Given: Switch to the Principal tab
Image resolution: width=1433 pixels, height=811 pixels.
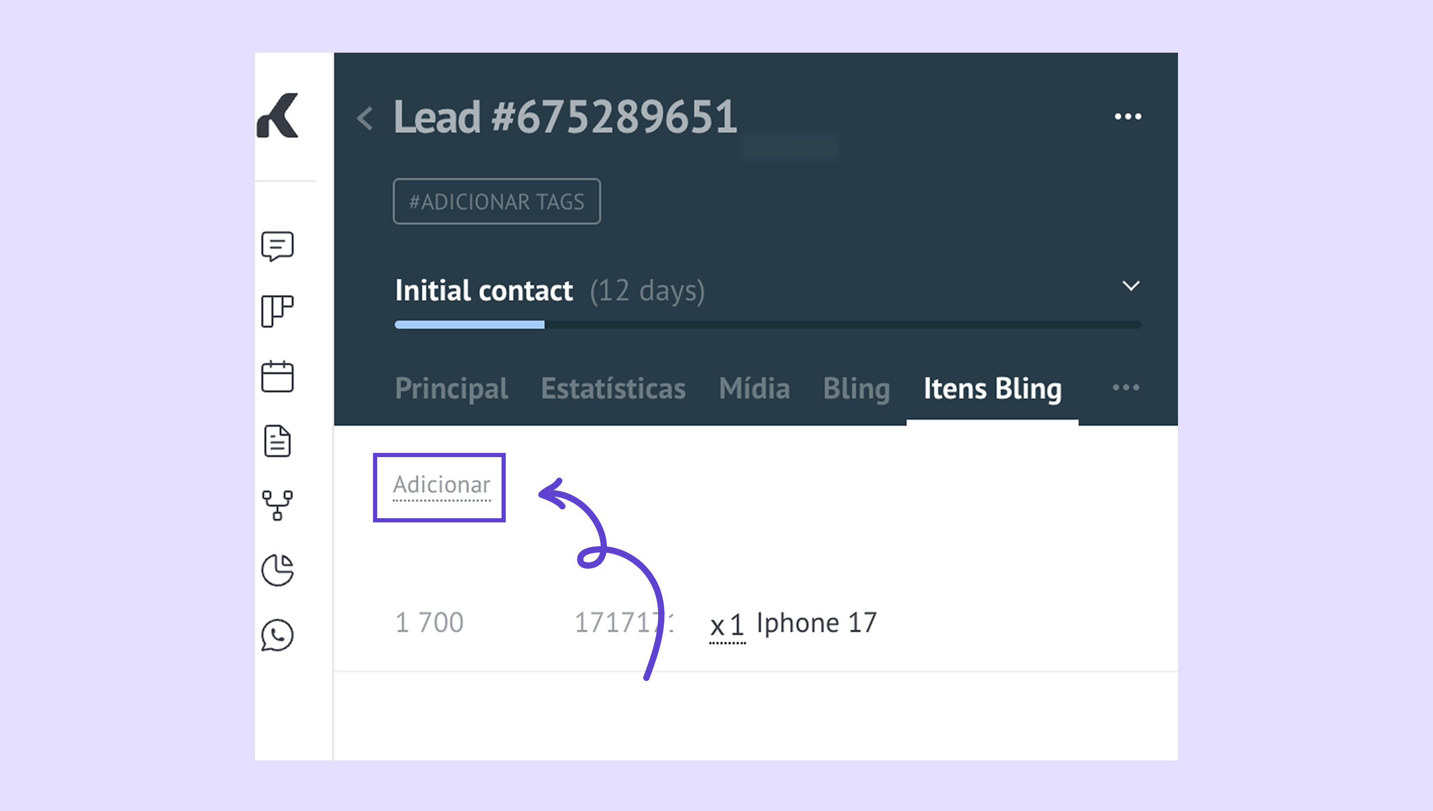Looking at the screenshot, I should (x=452, y=388).
